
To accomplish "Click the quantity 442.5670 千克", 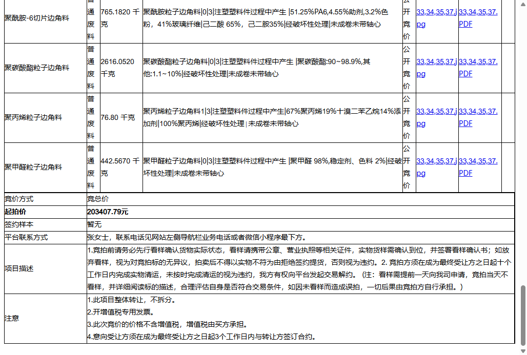I will (x=120, y=168).
